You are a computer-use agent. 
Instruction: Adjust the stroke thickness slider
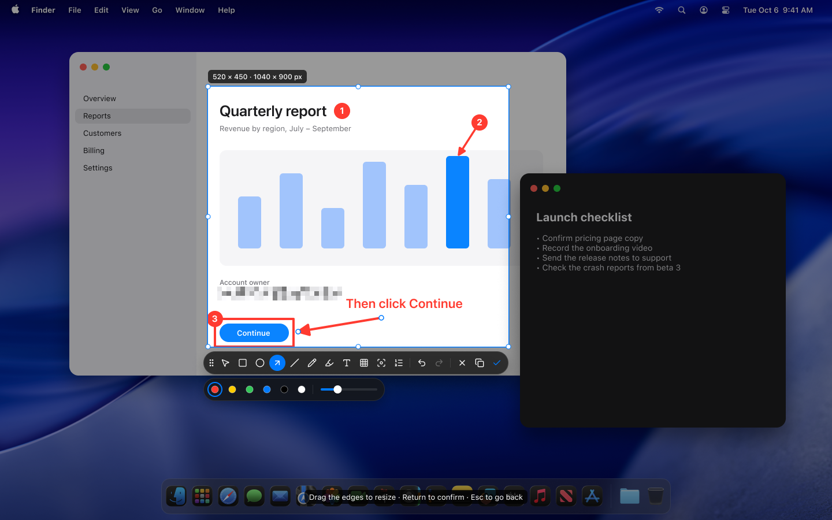[x=348, y=389]
